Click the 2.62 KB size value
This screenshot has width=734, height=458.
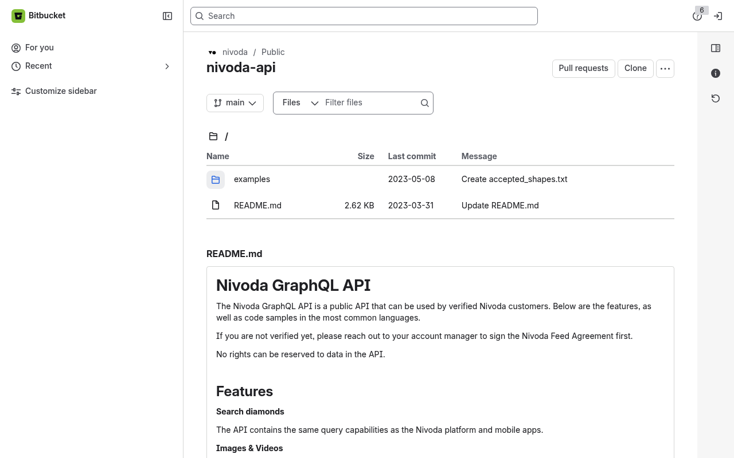point(360,206)
